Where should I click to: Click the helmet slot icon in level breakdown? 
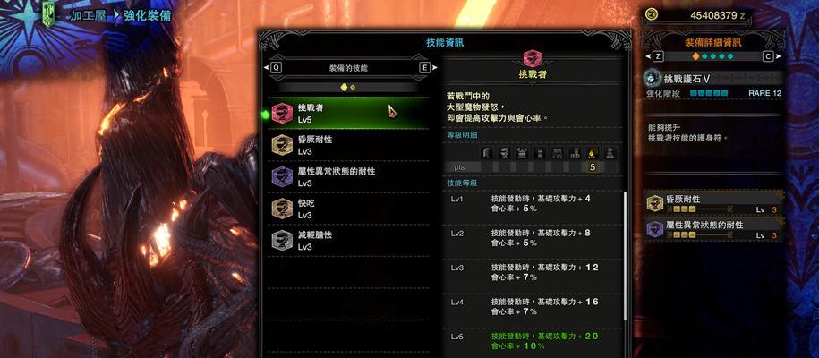pos(505,153)
